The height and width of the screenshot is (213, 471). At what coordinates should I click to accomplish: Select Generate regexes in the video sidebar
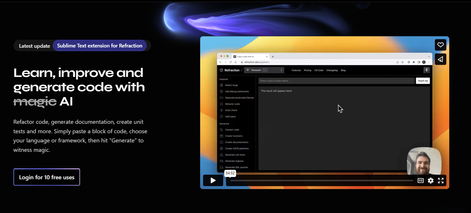234,161
